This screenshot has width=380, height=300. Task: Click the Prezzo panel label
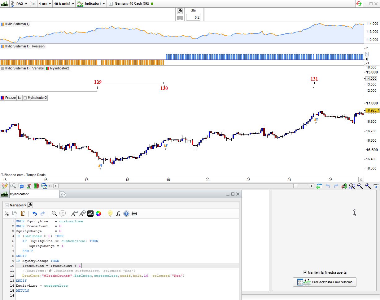click(8, 98)
